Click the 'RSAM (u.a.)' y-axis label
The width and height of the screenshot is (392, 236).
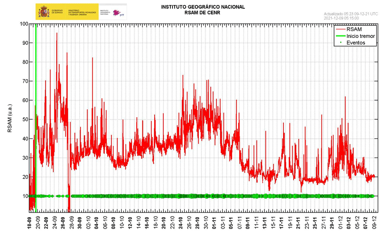click(10, 118)
